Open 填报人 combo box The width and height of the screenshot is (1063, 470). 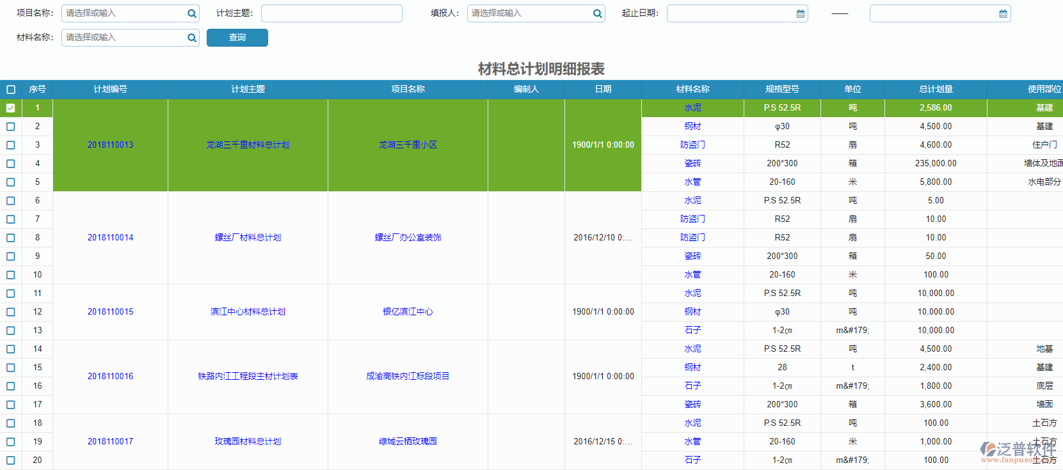coord(536,13)
